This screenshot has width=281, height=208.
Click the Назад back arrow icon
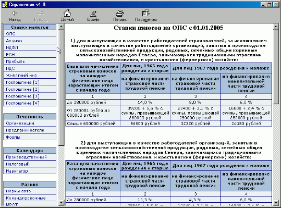tap(15, 13)
